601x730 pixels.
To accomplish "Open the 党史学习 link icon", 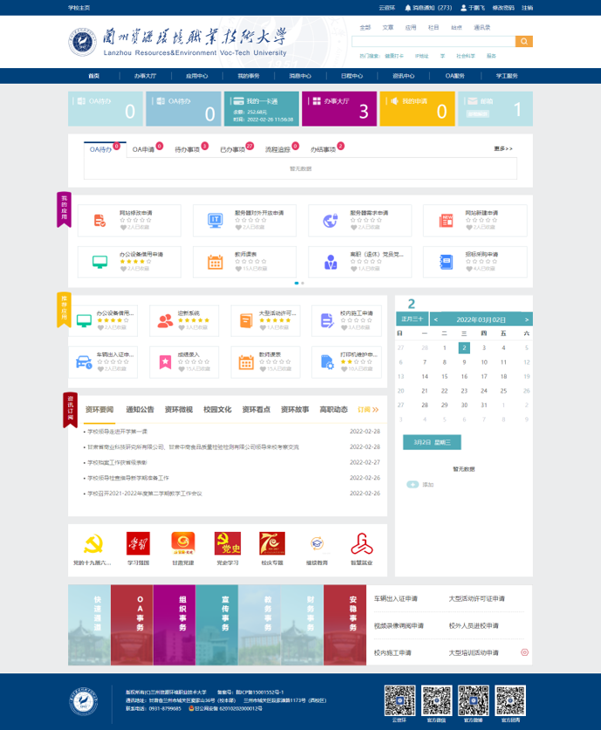I will (228, 544).
